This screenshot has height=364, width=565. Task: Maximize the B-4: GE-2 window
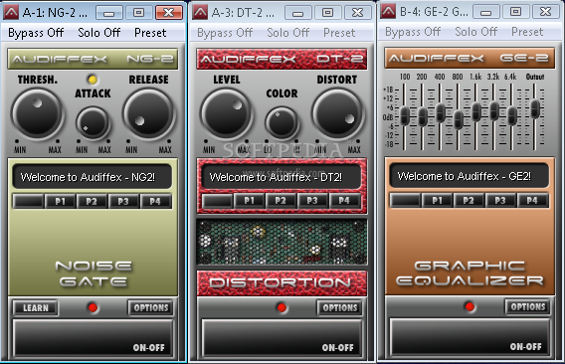pos(515,12)
